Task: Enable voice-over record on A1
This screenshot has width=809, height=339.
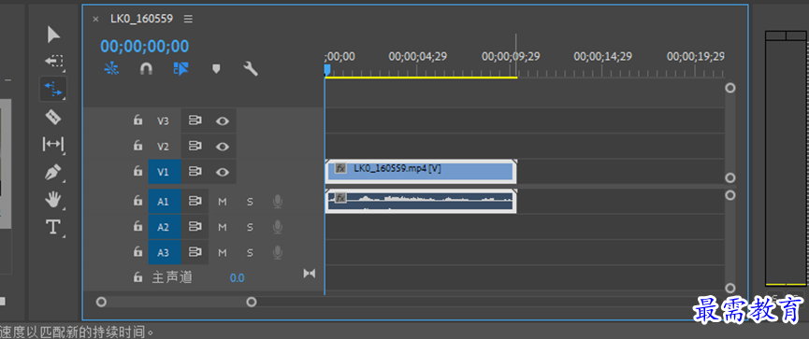Action: coord(278,202)
